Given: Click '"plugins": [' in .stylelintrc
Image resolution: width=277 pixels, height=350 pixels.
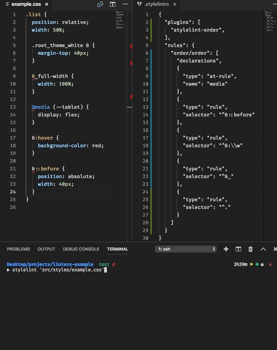Looking at the screenshot, I should (x=182, y=22).
